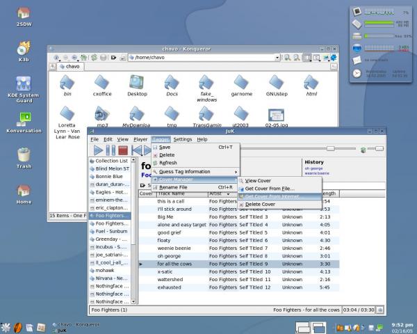Click Konqueror's home folder toolbar icon
This screenshot has height=334, width=417.
click(84, 57)
